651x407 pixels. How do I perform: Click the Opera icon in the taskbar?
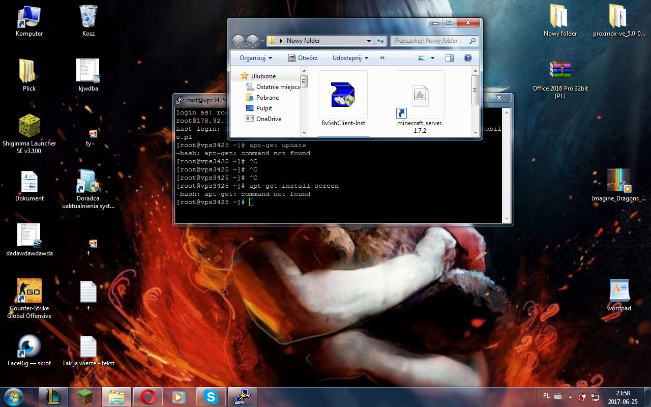148,396
